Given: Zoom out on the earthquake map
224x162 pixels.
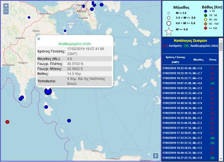Looking at the screenshot, I should pos(6,12).
